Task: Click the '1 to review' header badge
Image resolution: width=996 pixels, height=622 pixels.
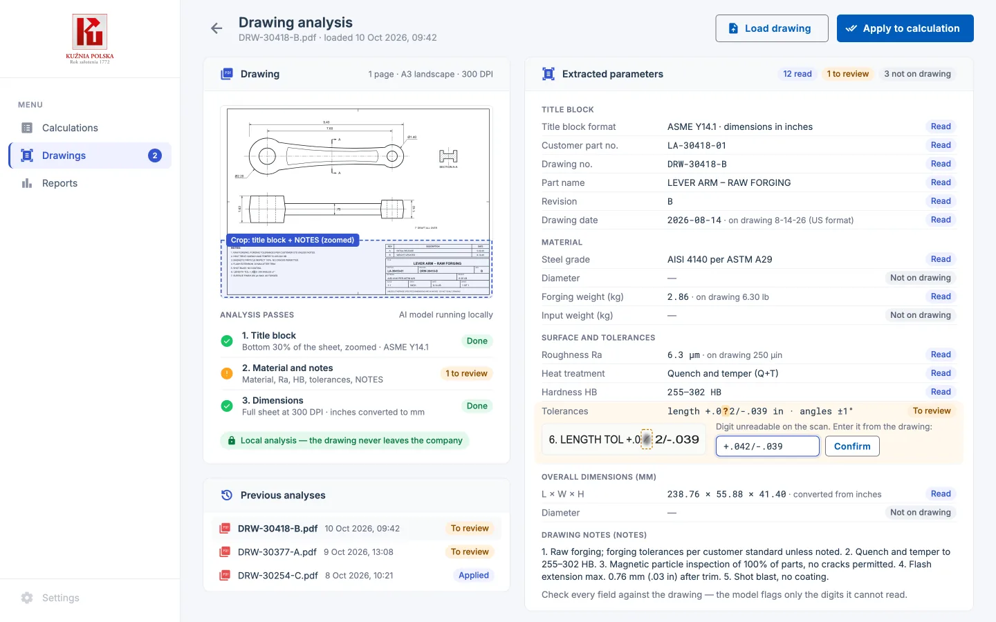Action: [848, 74]
